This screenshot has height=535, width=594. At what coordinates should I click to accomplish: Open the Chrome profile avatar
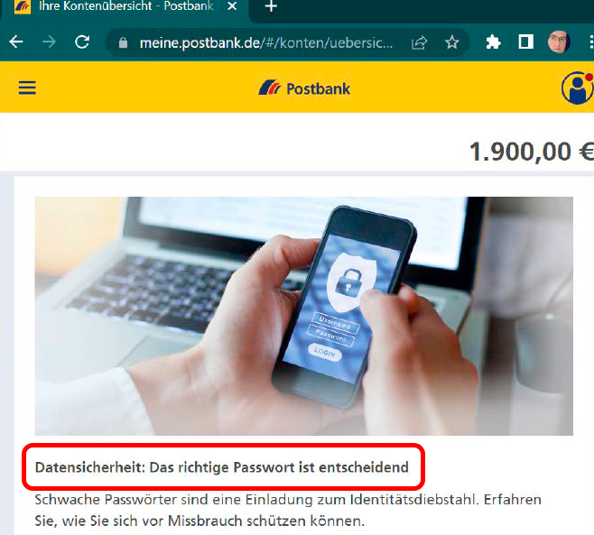point(559,42)
